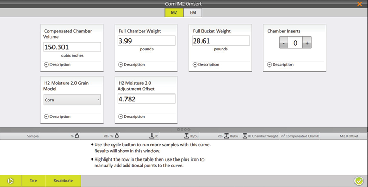This screenshot has height=187, width=368.
Task: Close the Corn M2 0insert window
Action: click(x=359, y=4)
